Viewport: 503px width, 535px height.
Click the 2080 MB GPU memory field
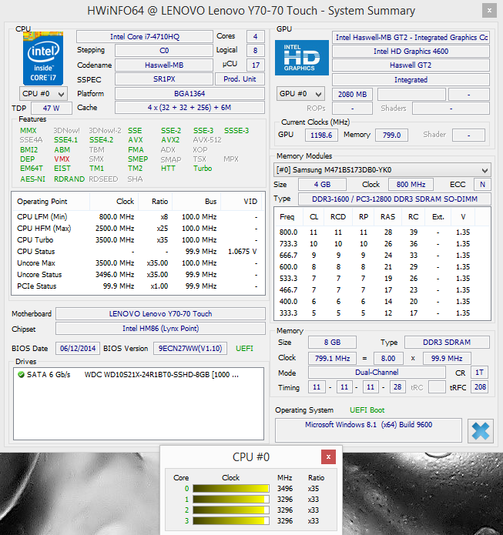[x=352, y=94]
